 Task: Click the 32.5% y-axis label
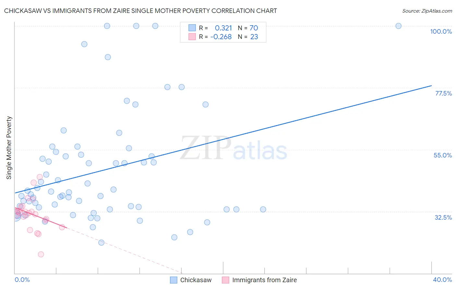(x=443, y=217)
